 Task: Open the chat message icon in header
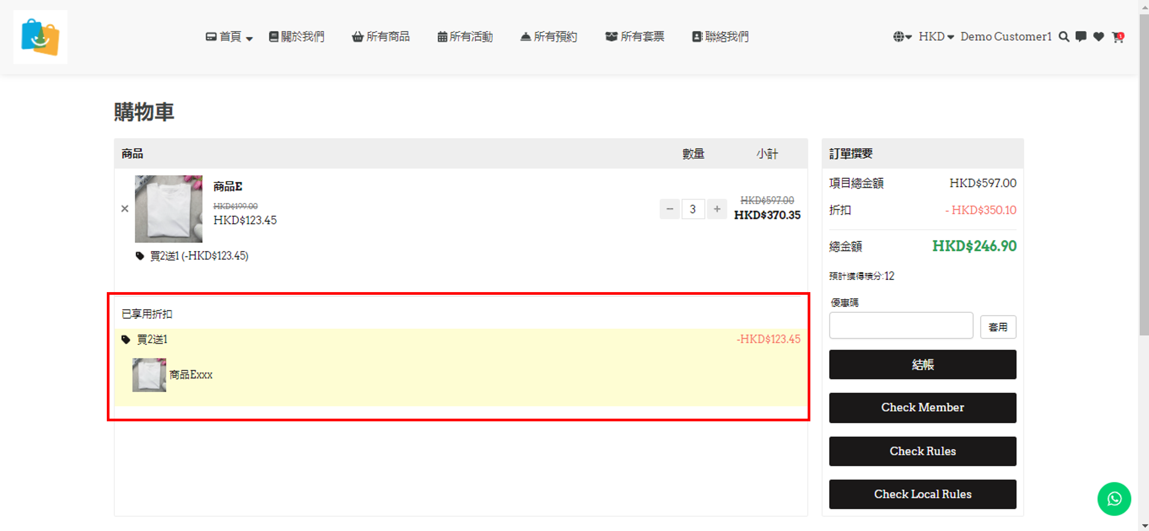(x=1081, y=37)
